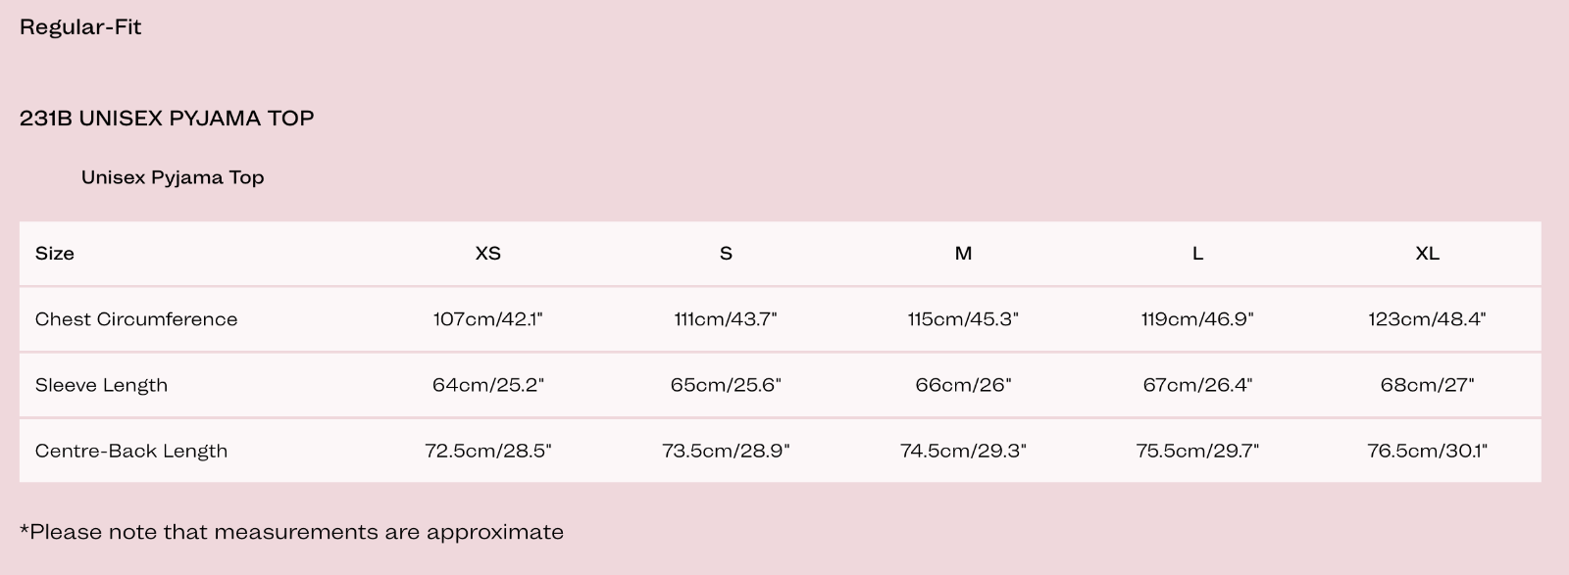Click the Sleeve Length row label
The height and width of the screenshot is (575, 1569).
click(101, 385)
